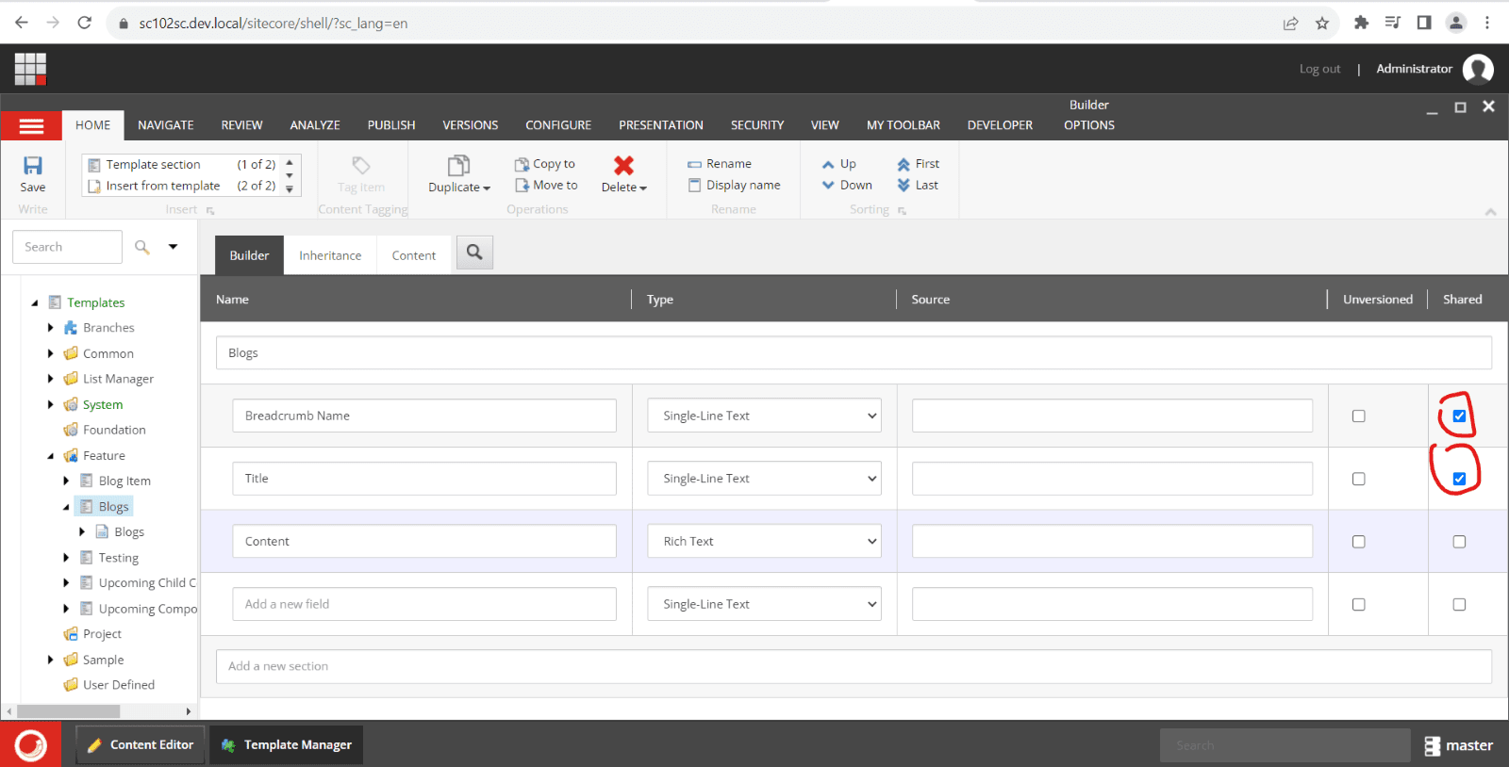Click Copy to in the Operations group

545,163
